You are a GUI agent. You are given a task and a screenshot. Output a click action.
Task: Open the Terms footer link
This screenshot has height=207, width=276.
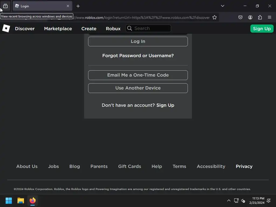(x=179, y=166)
